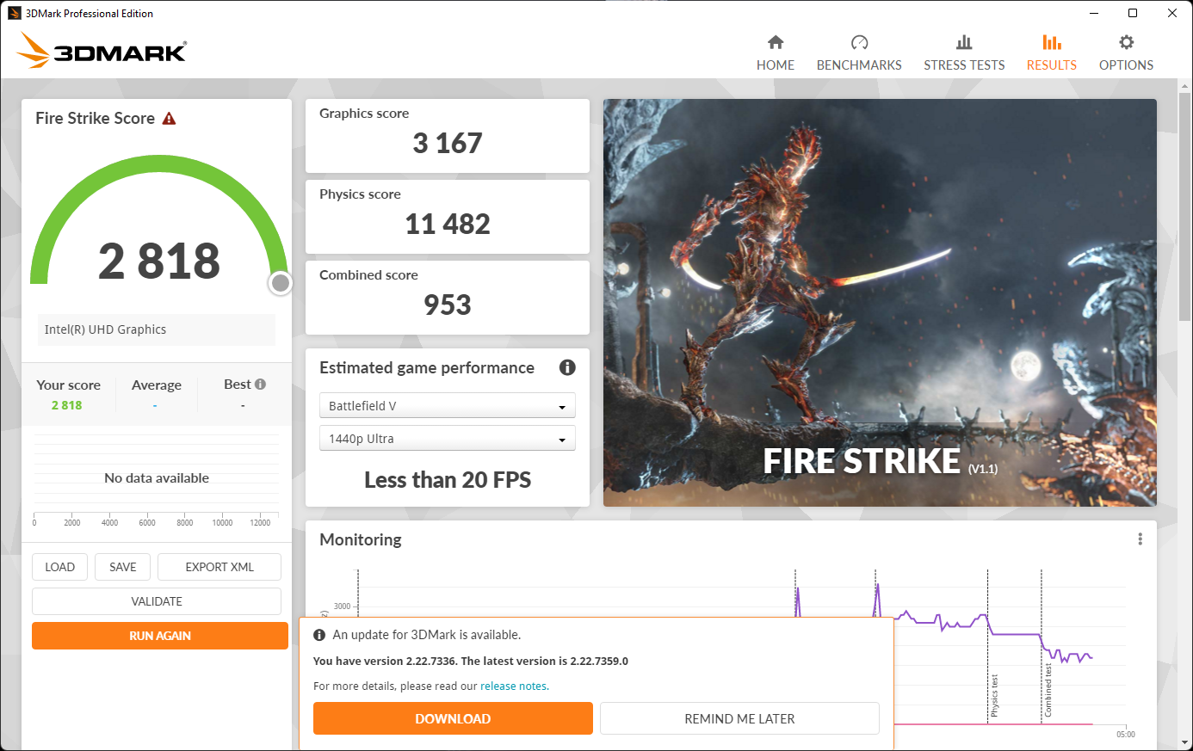Open the Options tab
Image resolution: width=1193 pixels, height=751 pixels.
pos(1126,53)
